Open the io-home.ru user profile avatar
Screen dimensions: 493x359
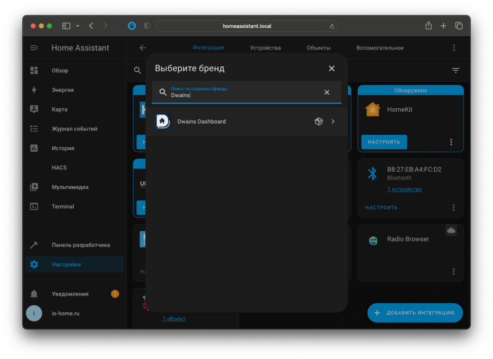point(34,313)
